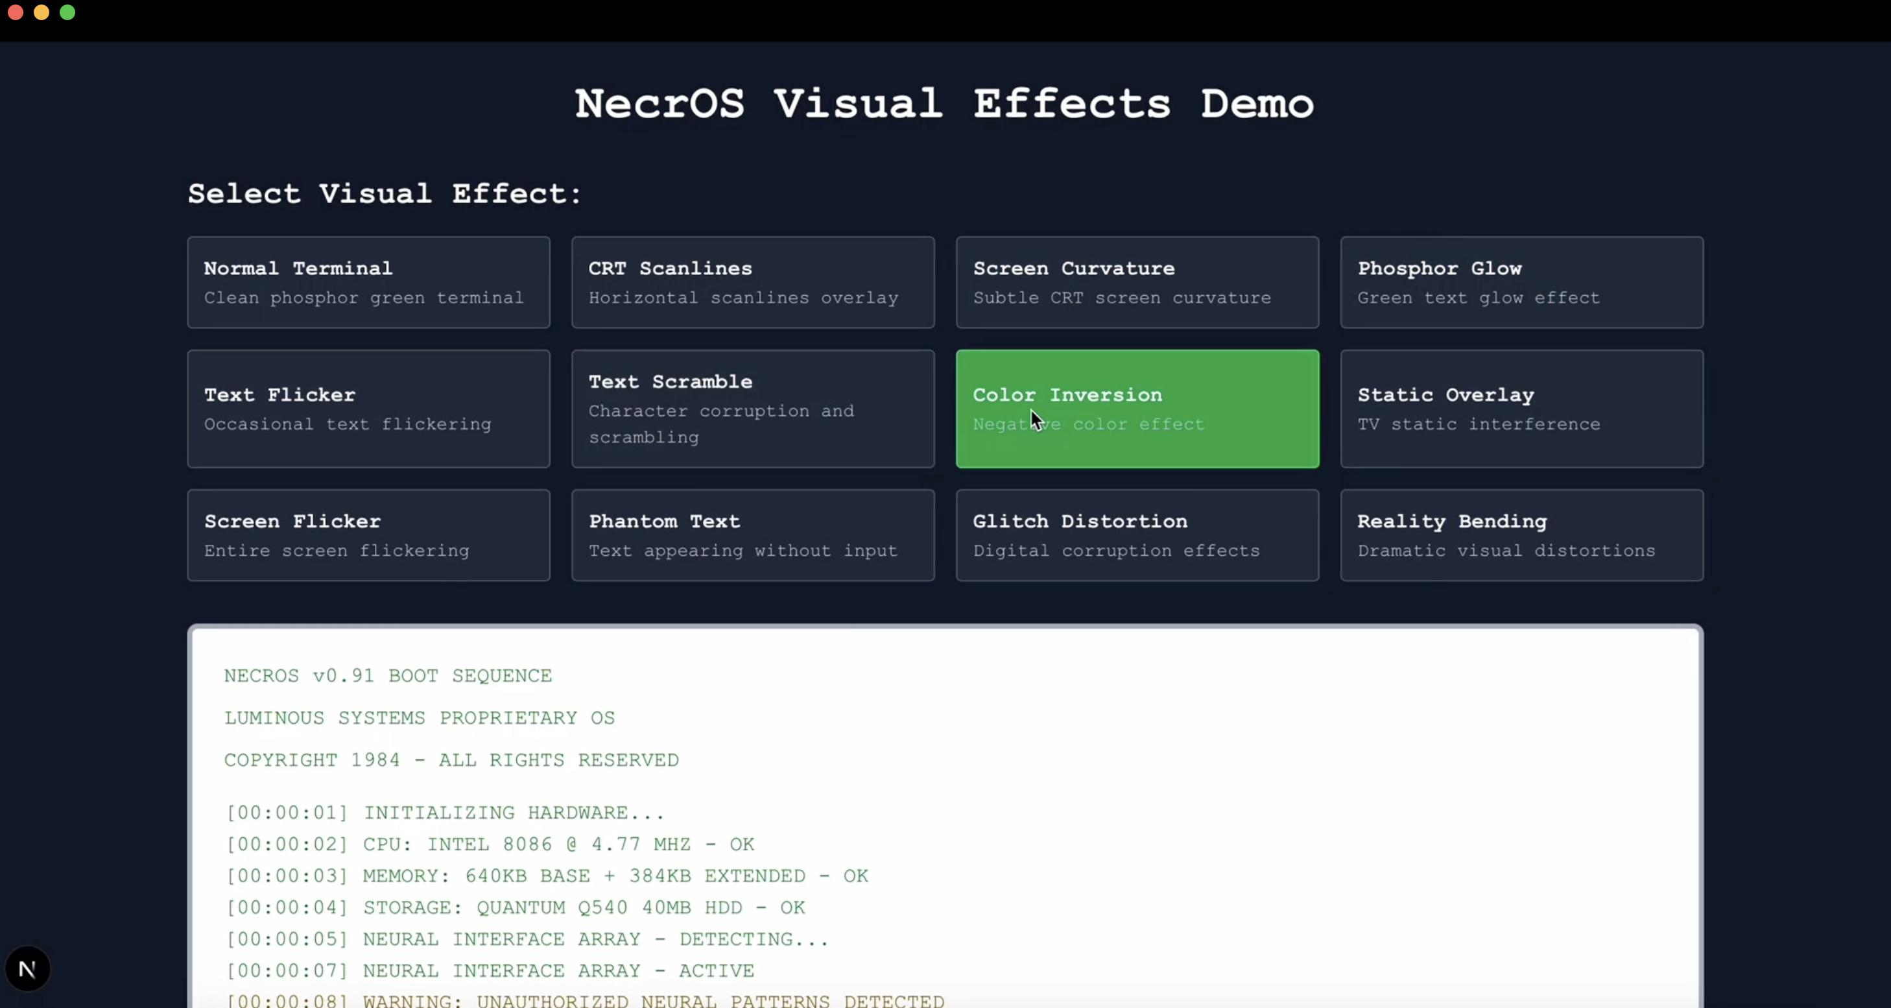Click the green macOS fullscreen button

click(x=67, y=12)
